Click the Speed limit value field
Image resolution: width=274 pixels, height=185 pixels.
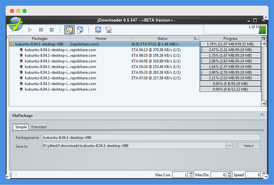click(253, 175)
